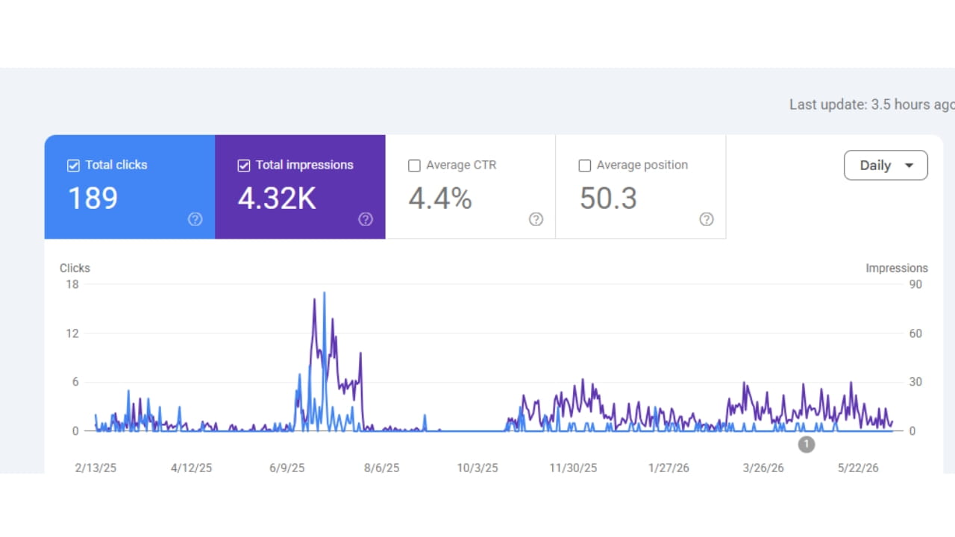Viewport: 955px width, 537px height.
Task: Click the annotation marker numbered 1
Action: (806, 445)
